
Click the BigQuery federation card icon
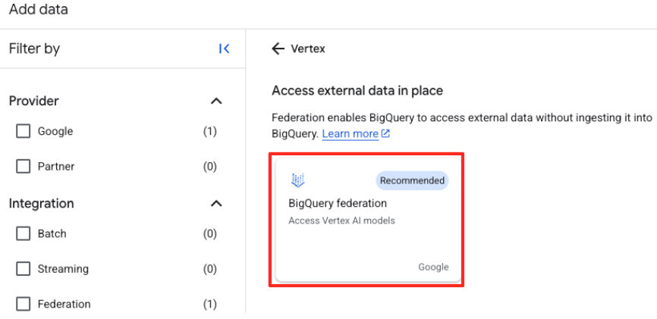(297, 180)
